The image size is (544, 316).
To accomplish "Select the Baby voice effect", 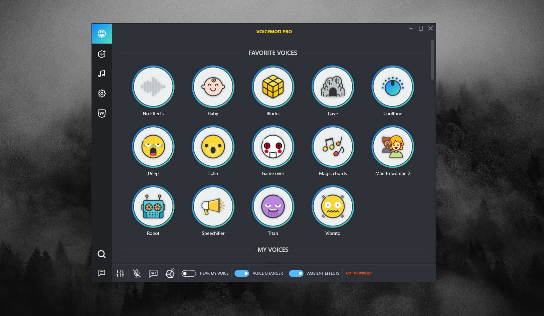I will coord(213,87).
